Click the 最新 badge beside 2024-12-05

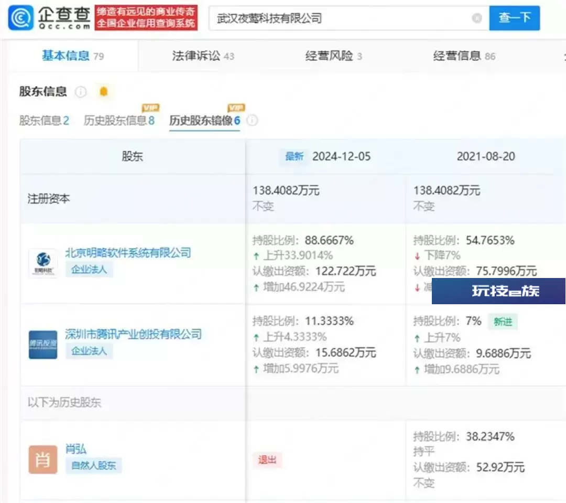pos(294,156)
